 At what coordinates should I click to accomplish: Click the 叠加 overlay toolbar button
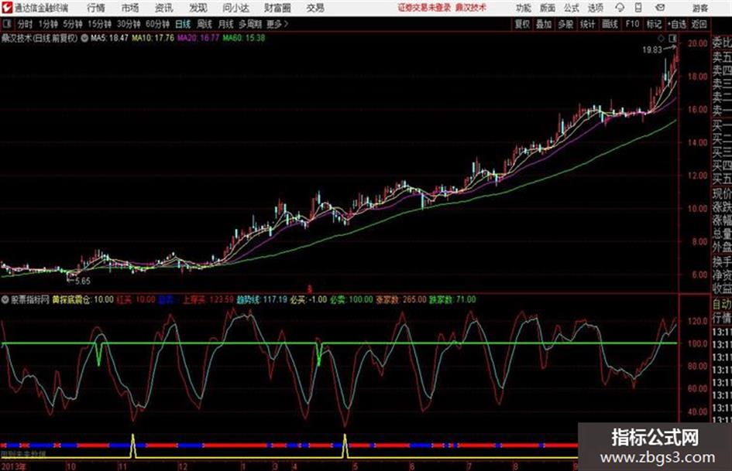(x=544, y=24)
